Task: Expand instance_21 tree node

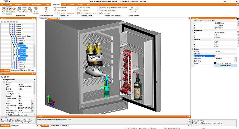Action: (x=12, y=64)
